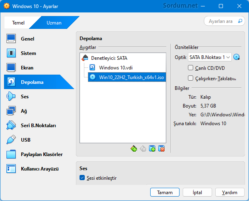Open the SATA B.Noktası 1 dropdown
This screenshot has height=201, width=249.
click(210, 57)
